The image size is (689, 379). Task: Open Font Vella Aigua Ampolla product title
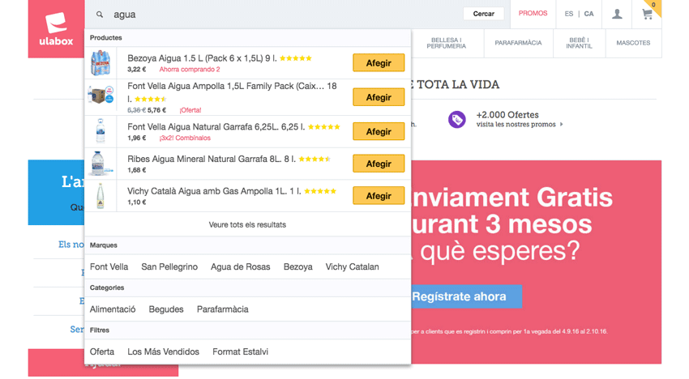232,92
